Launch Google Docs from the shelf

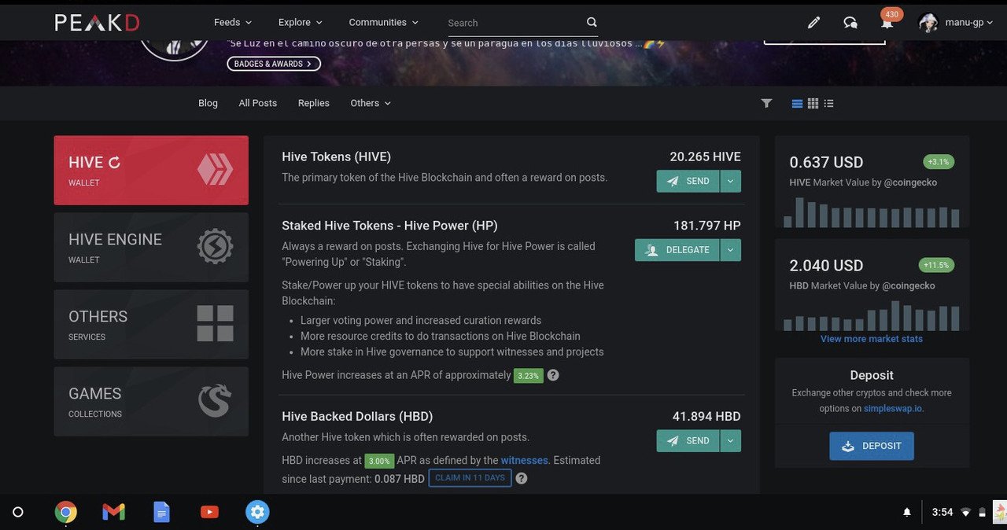[161, 512]
